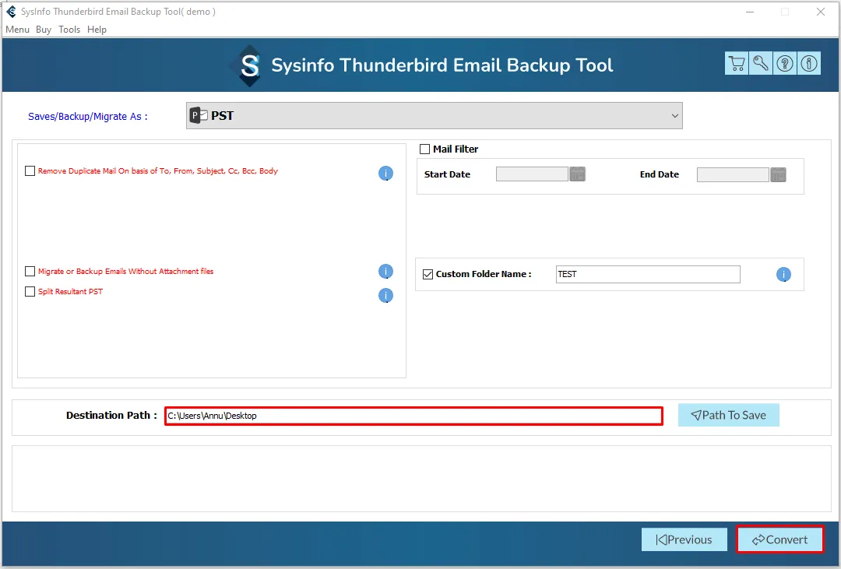Click info icon beside Remove Duplicate Mail

pyautogui.click(x=385, y=174)
